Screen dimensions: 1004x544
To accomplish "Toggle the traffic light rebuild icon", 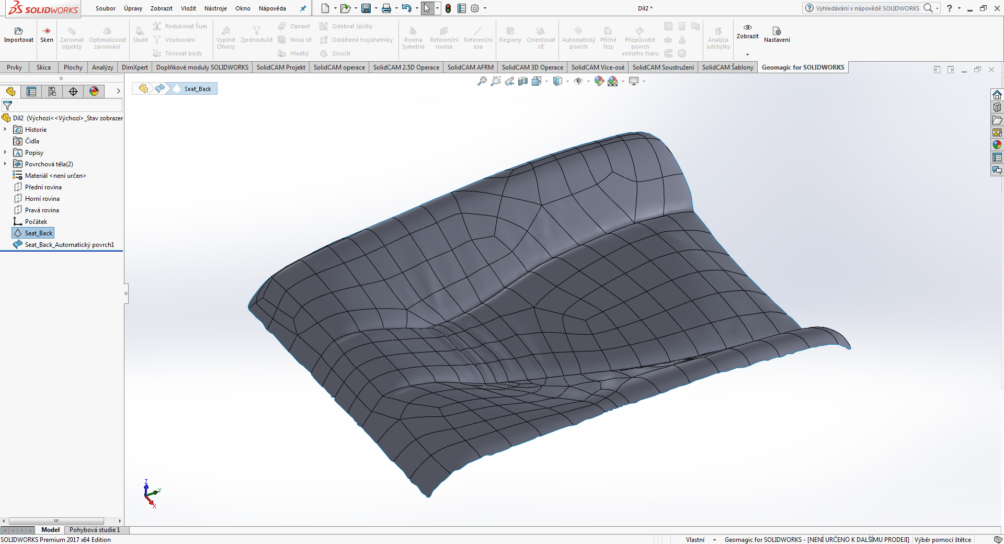I will (x=448, y=8).
